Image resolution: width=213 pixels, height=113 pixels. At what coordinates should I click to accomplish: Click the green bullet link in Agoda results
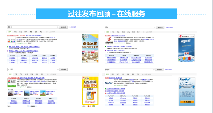pos(24,47)
